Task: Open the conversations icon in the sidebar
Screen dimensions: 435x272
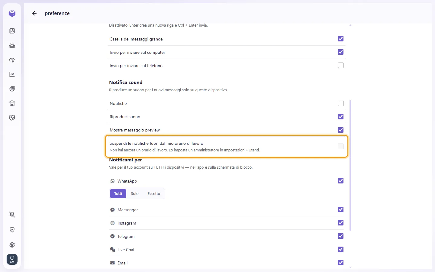Action: (x=12, y=60)
